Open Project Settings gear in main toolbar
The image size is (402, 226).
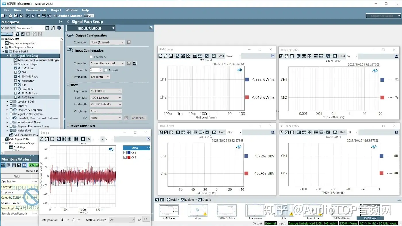click(21, 16)
